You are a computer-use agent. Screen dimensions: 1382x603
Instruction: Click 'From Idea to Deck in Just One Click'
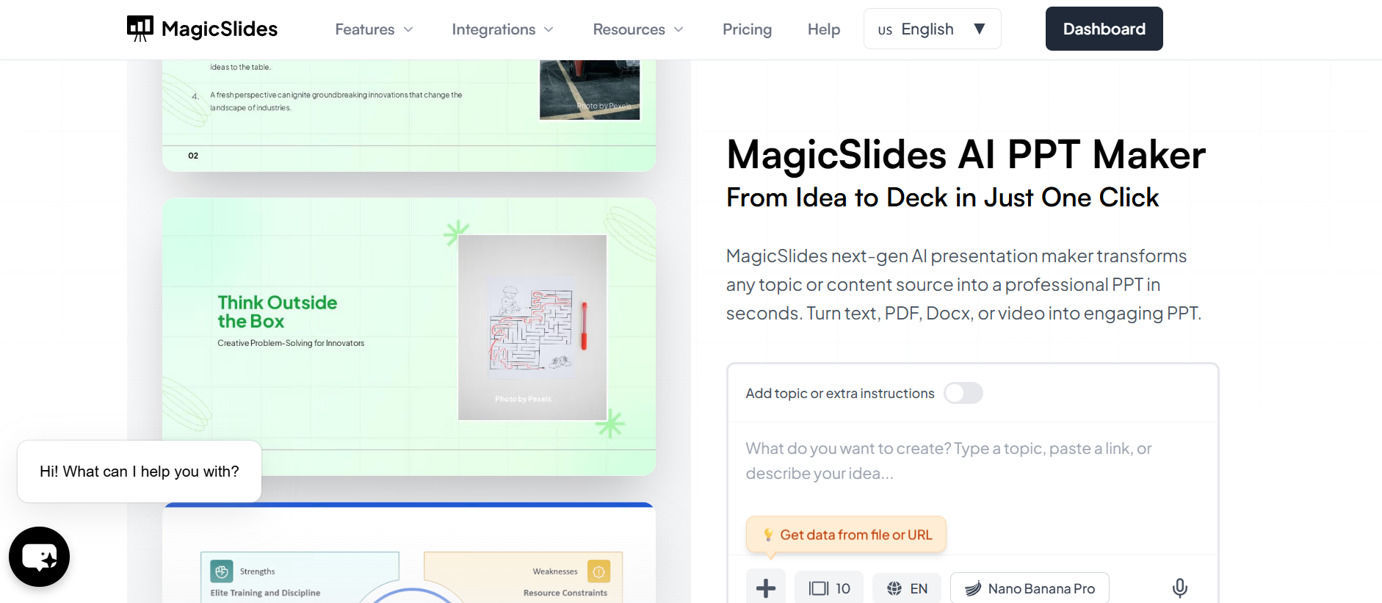(943, 198)
